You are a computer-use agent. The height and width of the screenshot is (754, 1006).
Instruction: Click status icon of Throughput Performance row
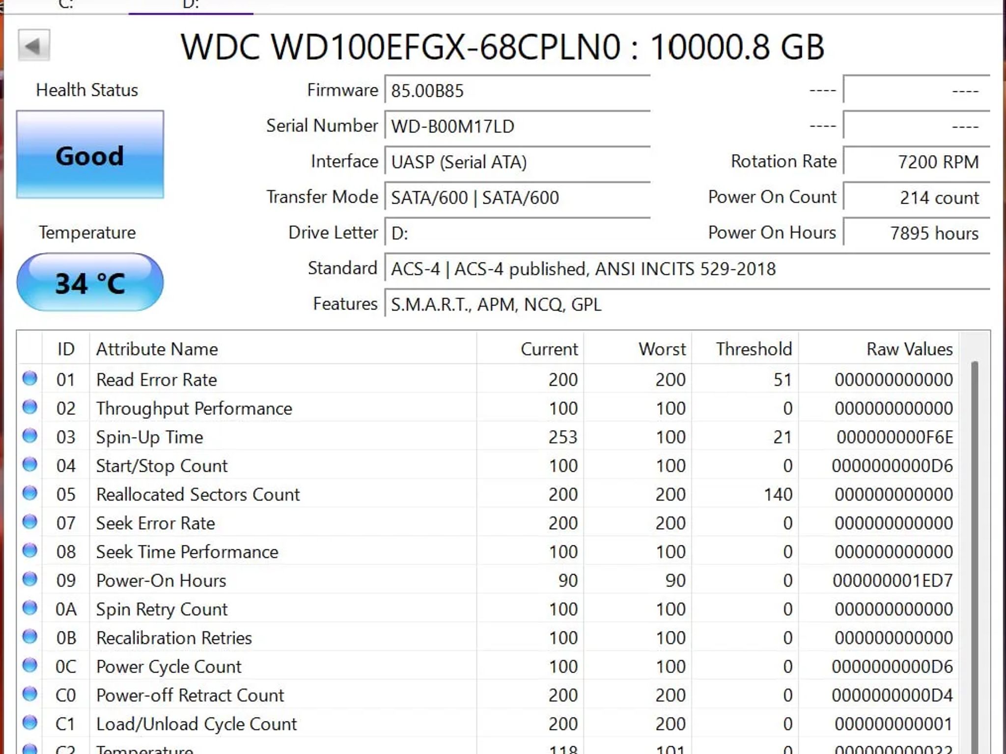tap(30, 407)
